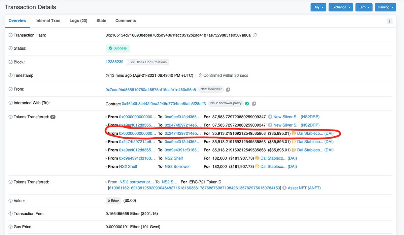This screenshot has height=235, width=404.
Task: Open contract address 0x46fe0b84442f0ea2248d7704fae8fafc5f28aff3
Action: (164, 103)
